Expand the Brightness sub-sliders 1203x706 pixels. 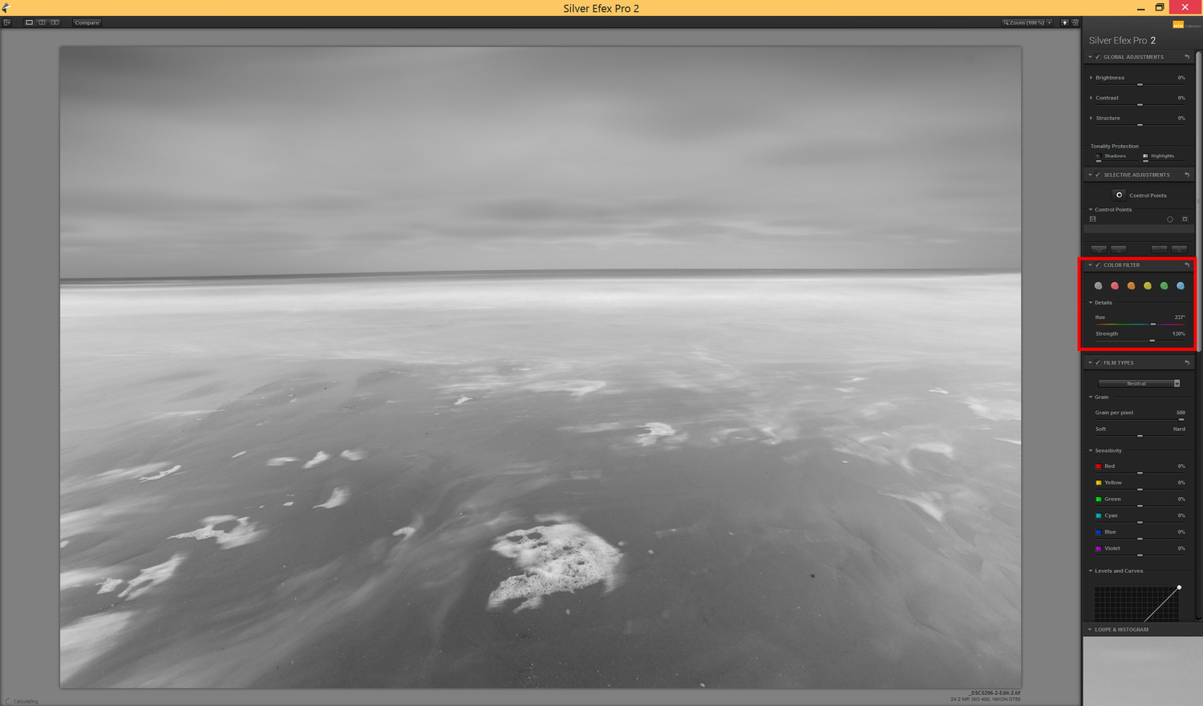coord(1092,78)
